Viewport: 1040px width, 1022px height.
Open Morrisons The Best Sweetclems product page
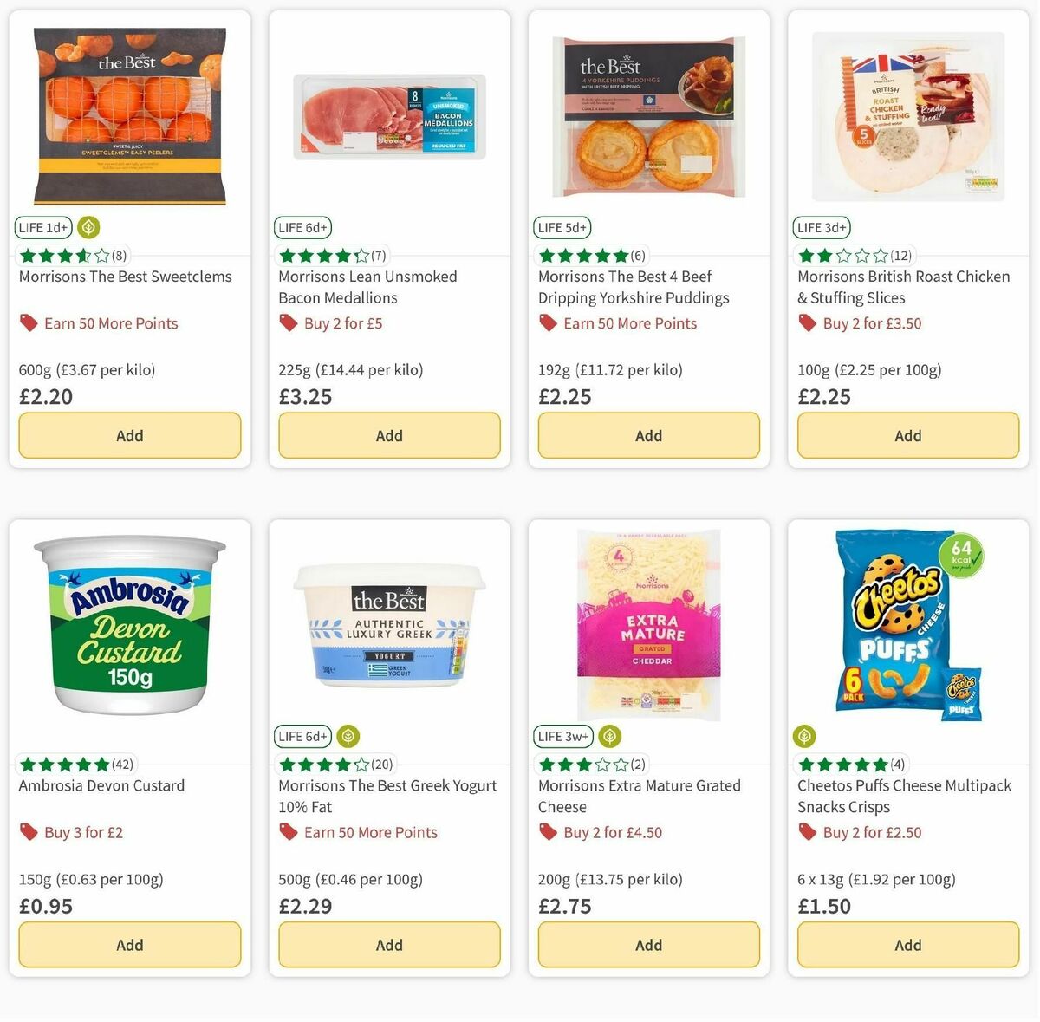(125, 276)
